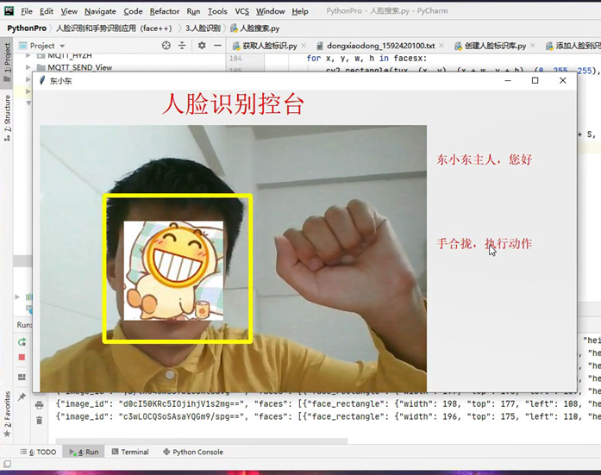Toggle the 2: Favorites tool window
601x475 pixels.
tap(7, 415)
